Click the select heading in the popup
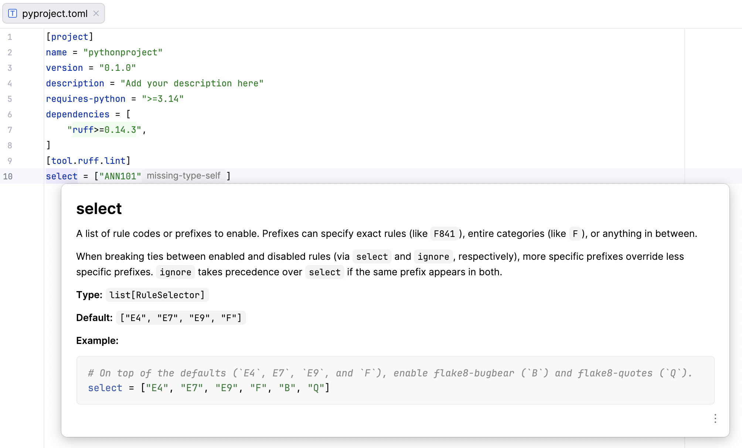 98,209
